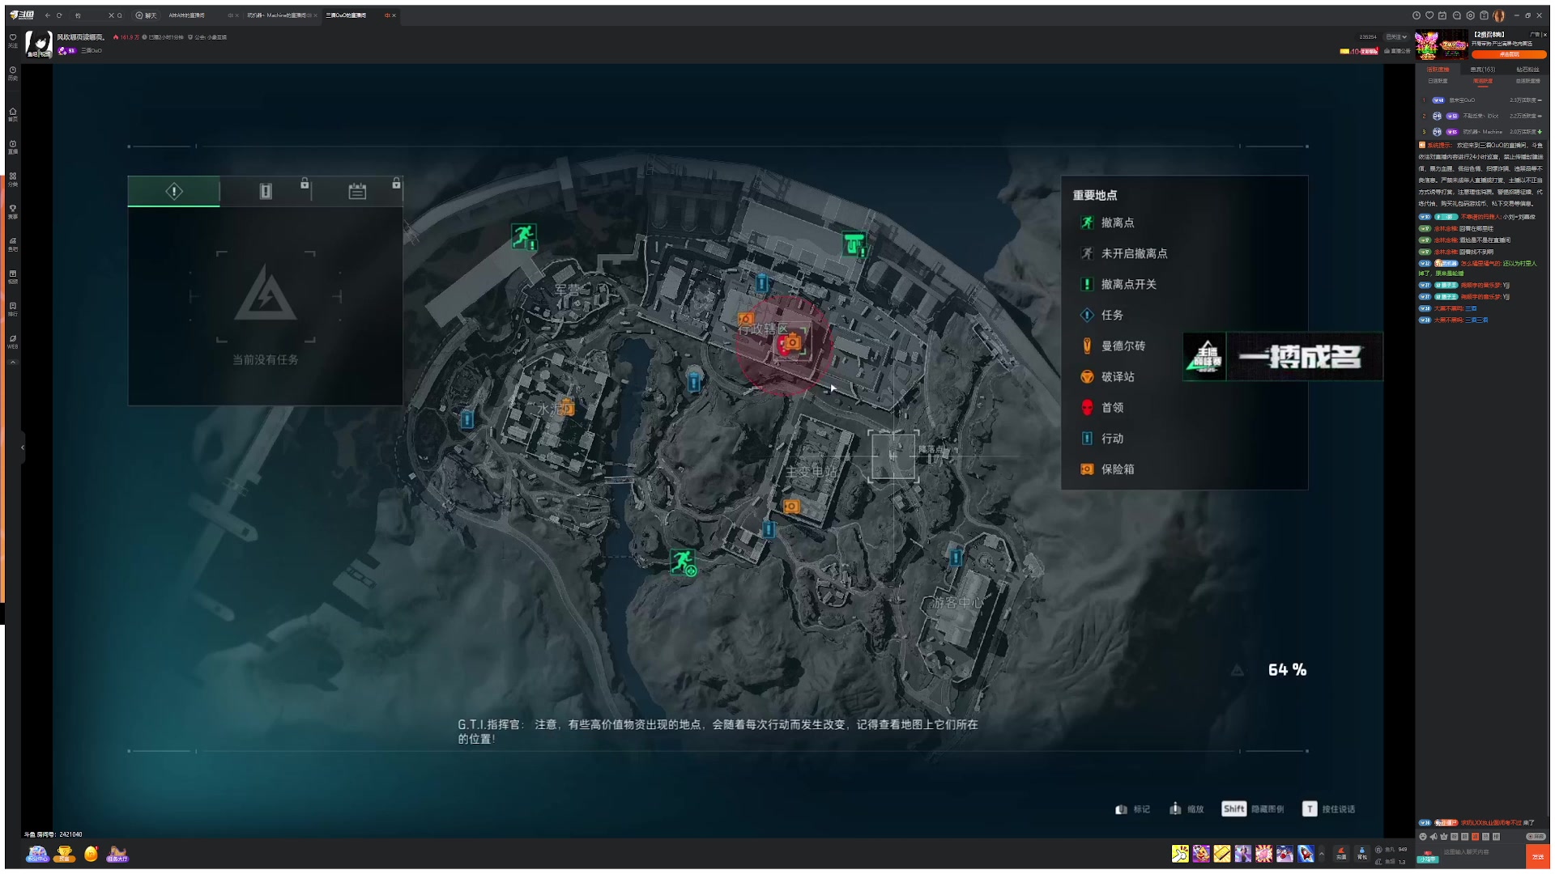1555x874 pixels.
Task: Click the extraction switch icon near top-right of map
Action: pyautogui.click(x=854, y=244)
